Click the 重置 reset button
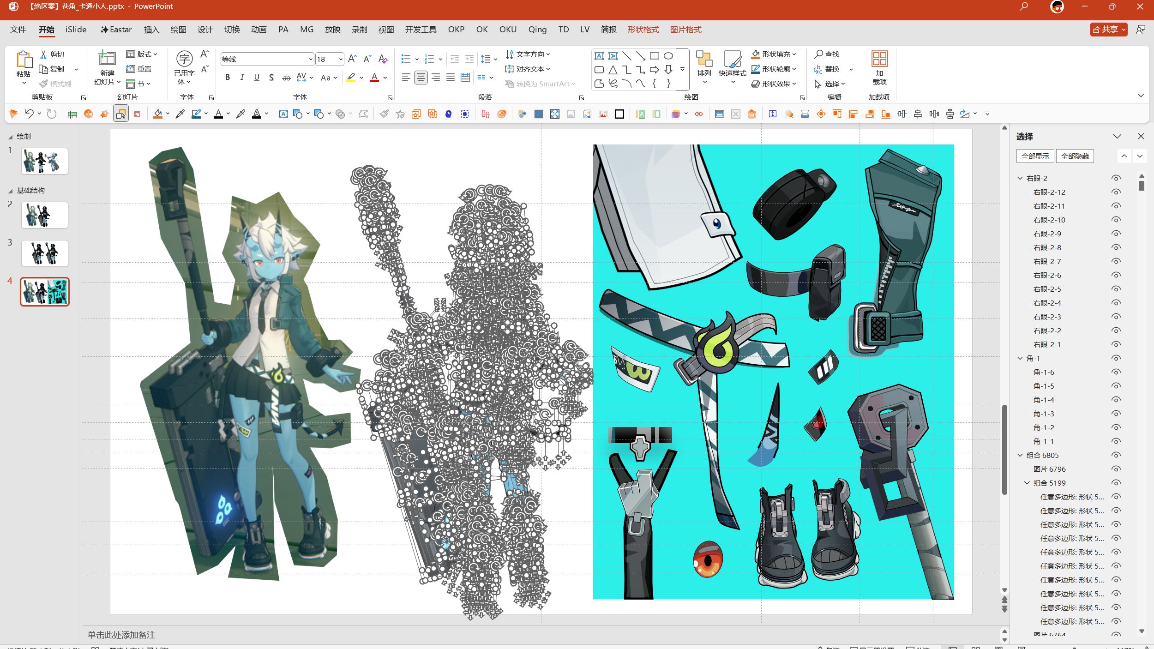 [139, 69]
